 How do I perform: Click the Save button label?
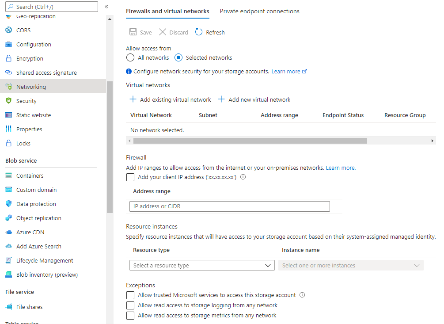pyautogui.click(x=146, y=33)
